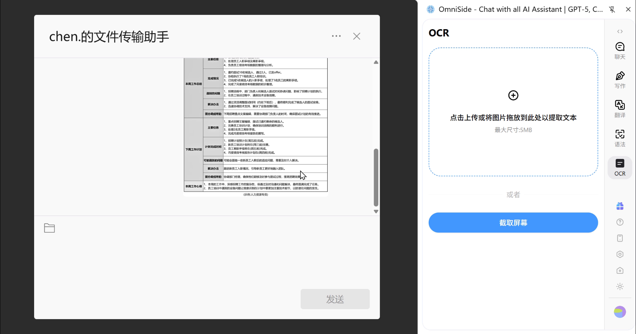This screenshot has width=636, height=334.
Task: Click the gift rewards icon
Action: [620, 206]
